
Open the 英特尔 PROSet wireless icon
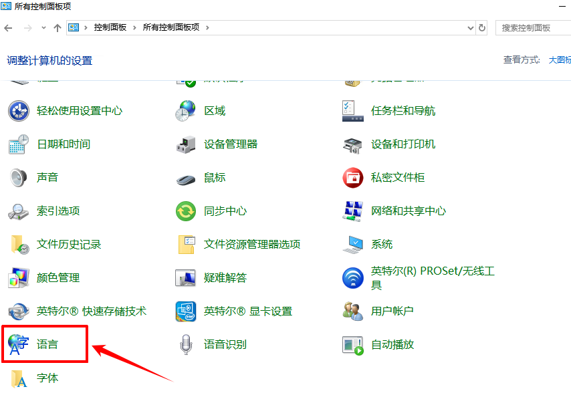pyautogui.click(x=353, y=277)
